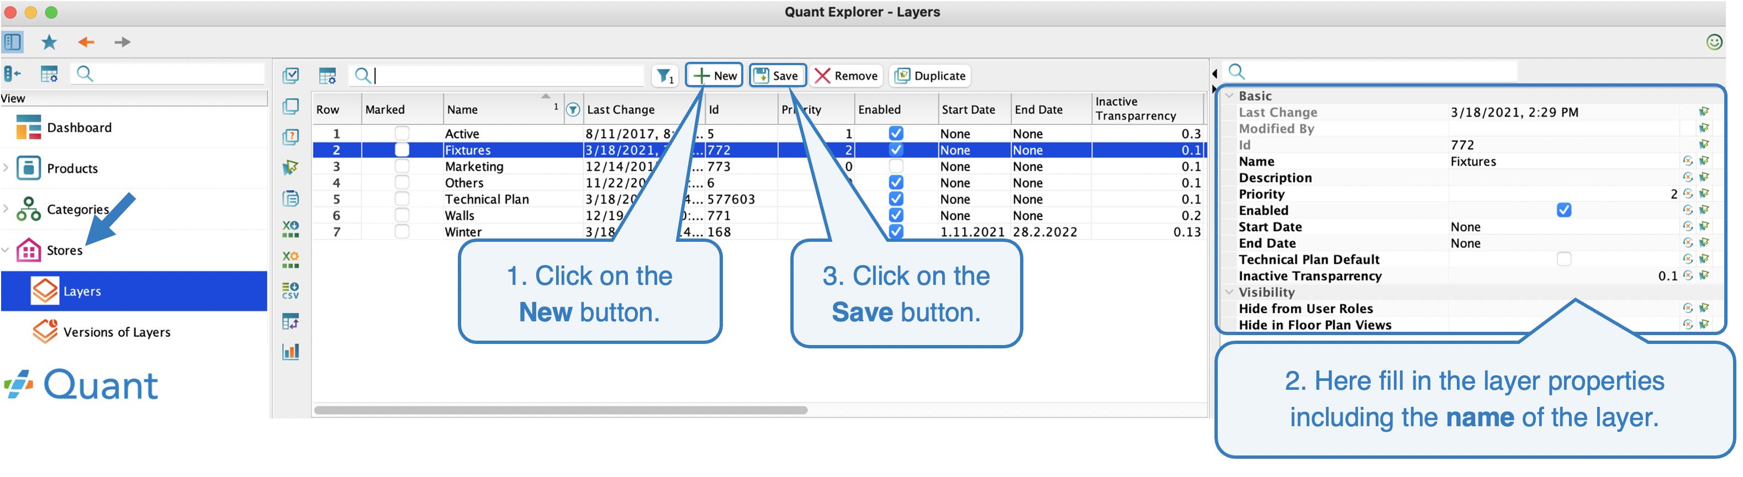
Task: Click the reset icon in Hide from User Roles row
Action: (x=1688, y=309)
